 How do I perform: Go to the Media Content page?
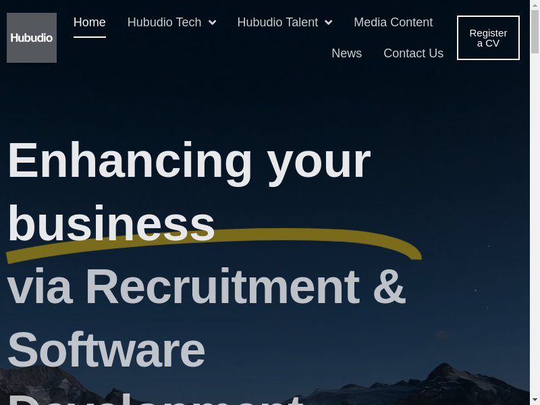[394, 22]
